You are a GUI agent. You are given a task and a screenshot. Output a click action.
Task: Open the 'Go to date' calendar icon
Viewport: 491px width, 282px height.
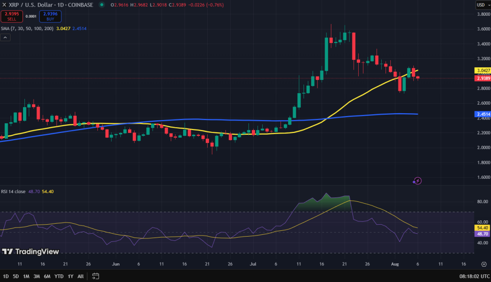click(x=95, y=276)
